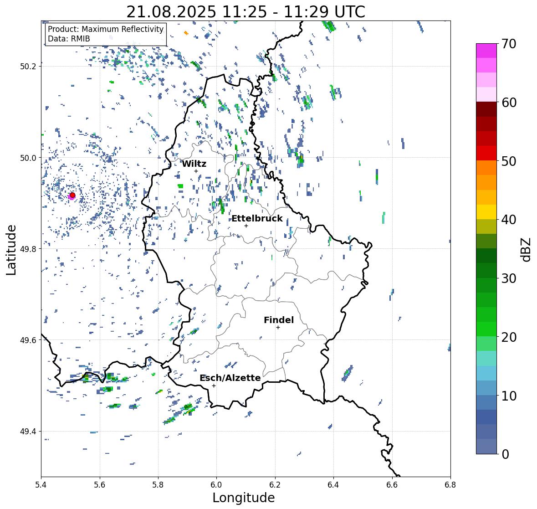Click the Wiltz city label
Screen dimensions: 537x509
pyautogui.click(x=194, y=164)
